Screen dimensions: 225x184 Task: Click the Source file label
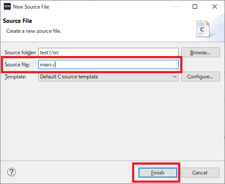(x=17, y=65)
